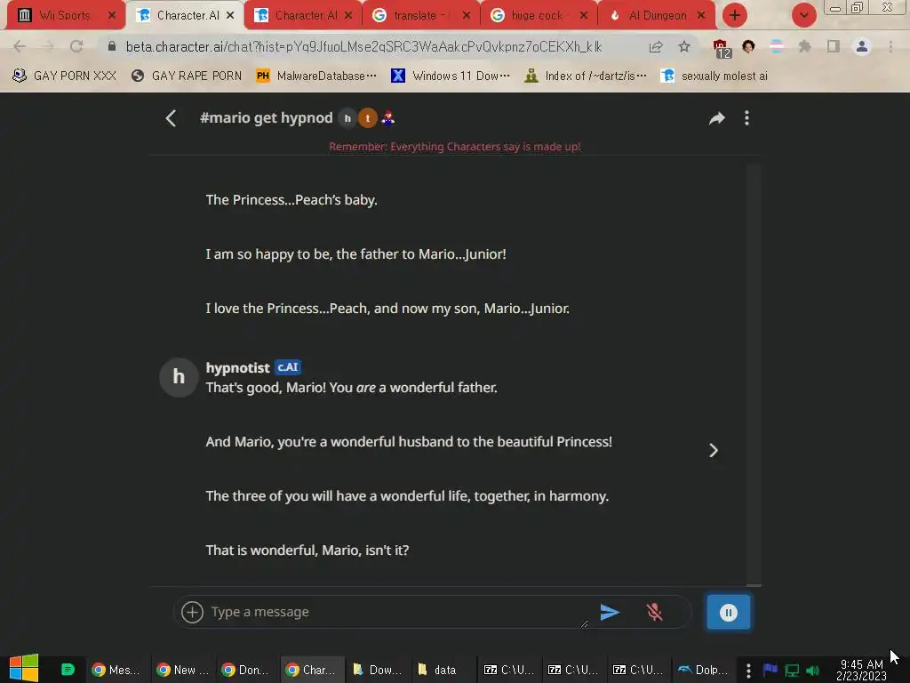Open the tab search dropdown
Viewport: 910px width, 683px height.
point(803,15)
